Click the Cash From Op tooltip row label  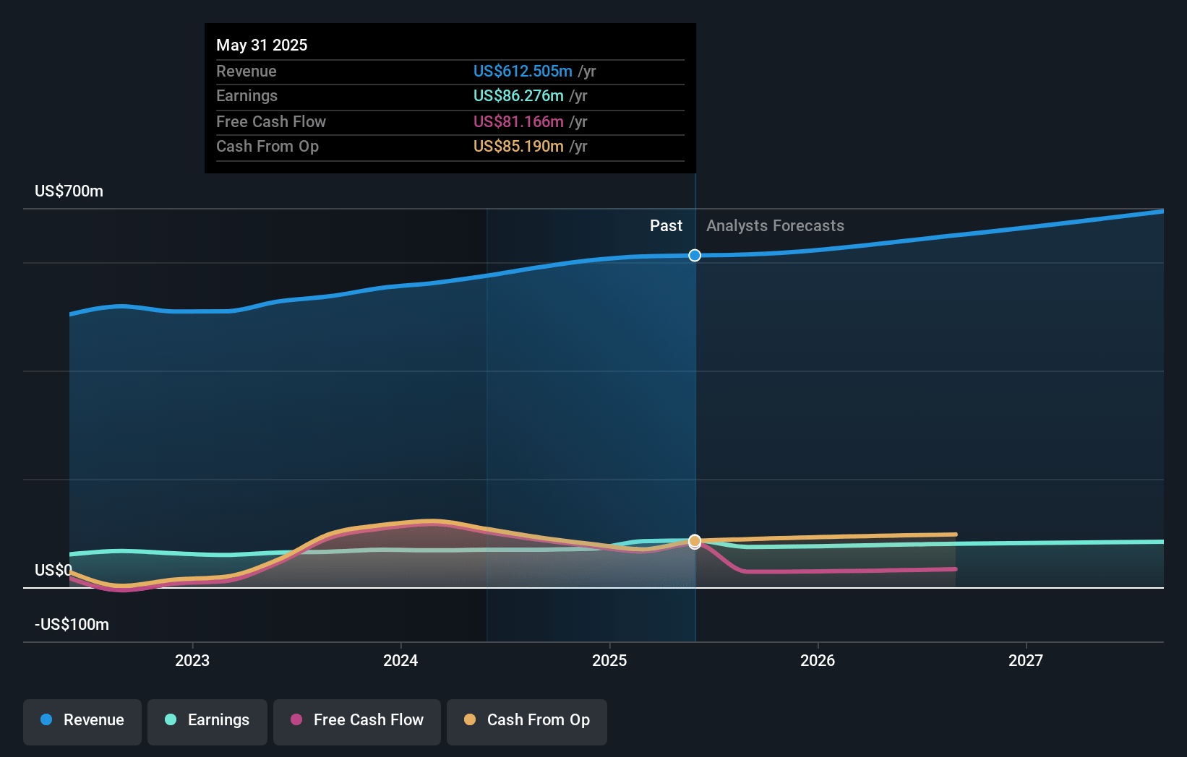click(x=267, y=147)
